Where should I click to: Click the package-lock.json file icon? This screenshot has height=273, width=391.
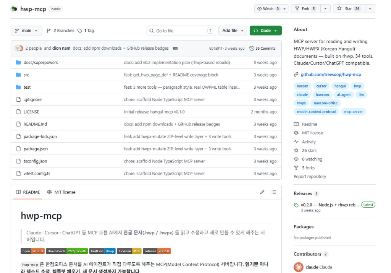click(18, 136)
